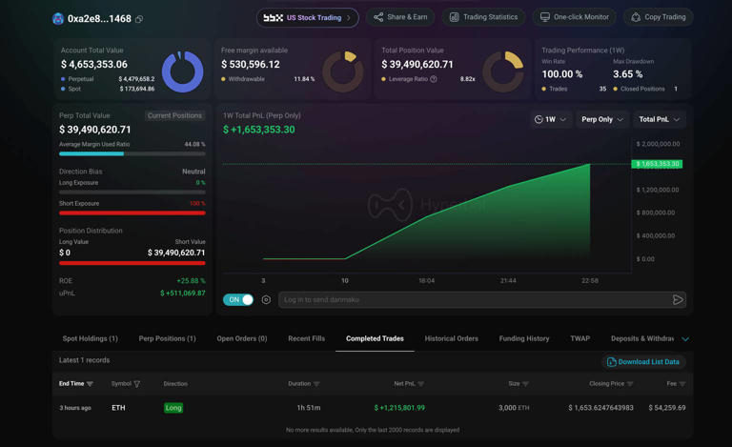Select the Completed Trades tab

coord(375,338)
